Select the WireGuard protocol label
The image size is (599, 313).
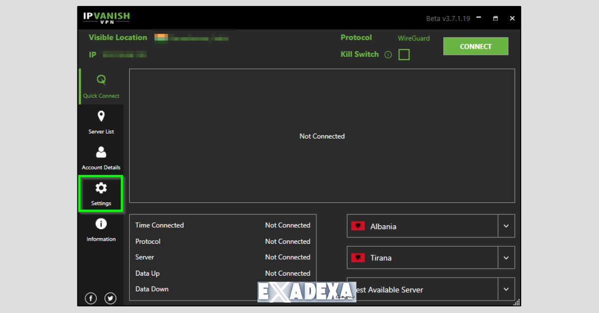tap(413, 38)
